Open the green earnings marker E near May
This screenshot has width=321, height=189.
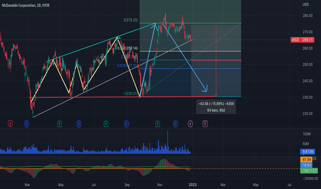[59, 124]
